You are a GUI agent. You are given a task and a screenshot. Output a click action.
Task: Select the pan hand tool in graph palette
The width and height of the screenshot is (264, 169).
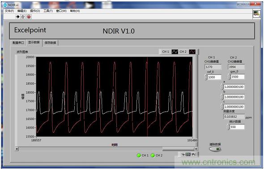coord(193,154)
